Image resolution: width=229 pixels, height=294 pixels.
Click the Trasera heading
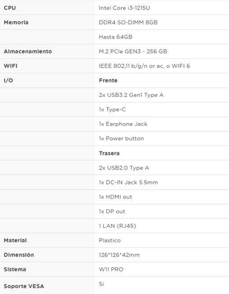(109, 153)
